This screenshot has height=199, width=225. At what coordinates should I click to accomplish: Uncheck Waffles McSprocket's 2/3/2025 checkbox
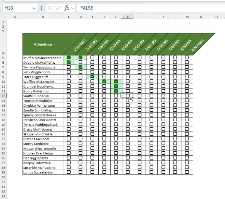coord(104,81)
